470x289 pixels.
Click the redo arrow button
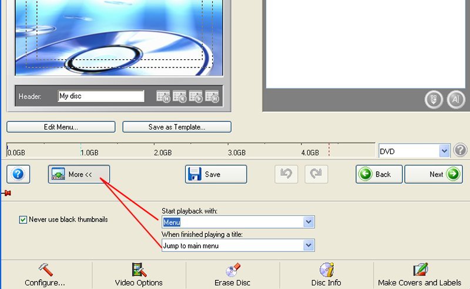316,174
